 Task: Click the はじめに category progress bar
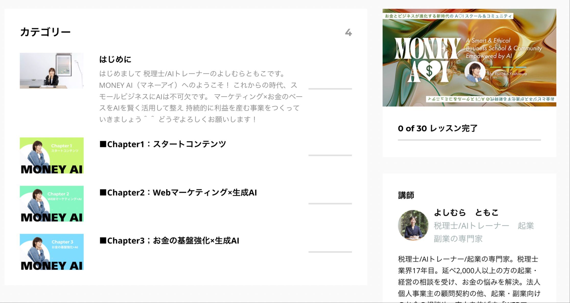(330, 89)
